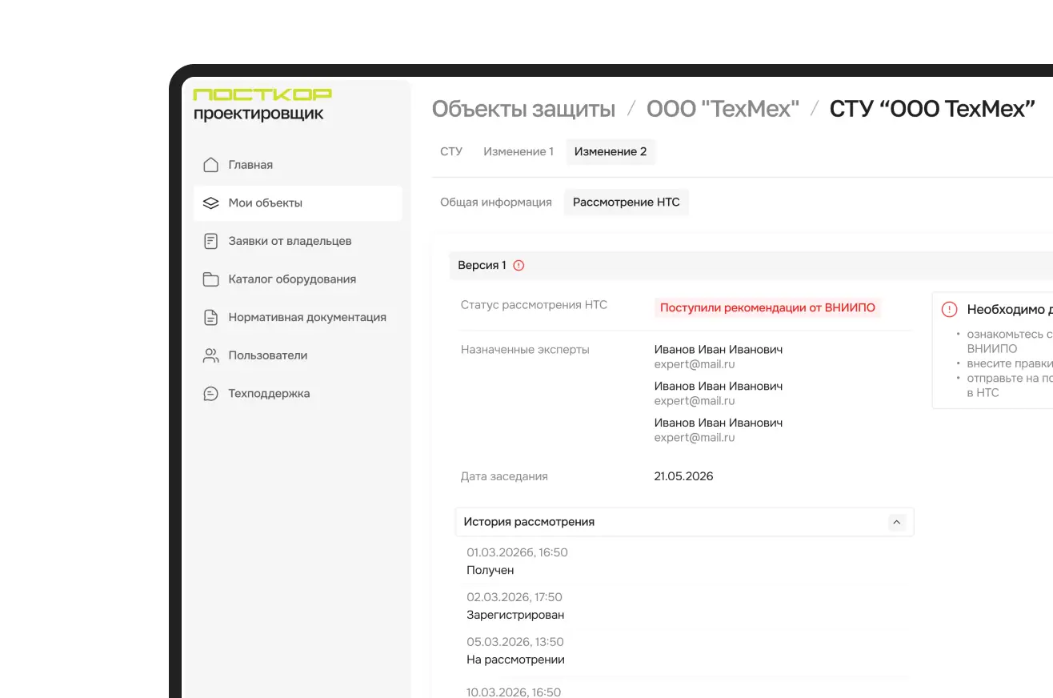Select the Рассмотрение НТС sub-tab
1053x698 pixels.
pyautogui.click(x=627, y=203)
